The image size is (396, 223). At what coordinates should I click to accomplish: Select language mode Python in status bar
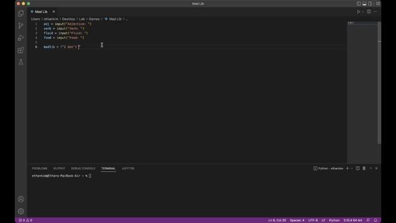point(334,221)
